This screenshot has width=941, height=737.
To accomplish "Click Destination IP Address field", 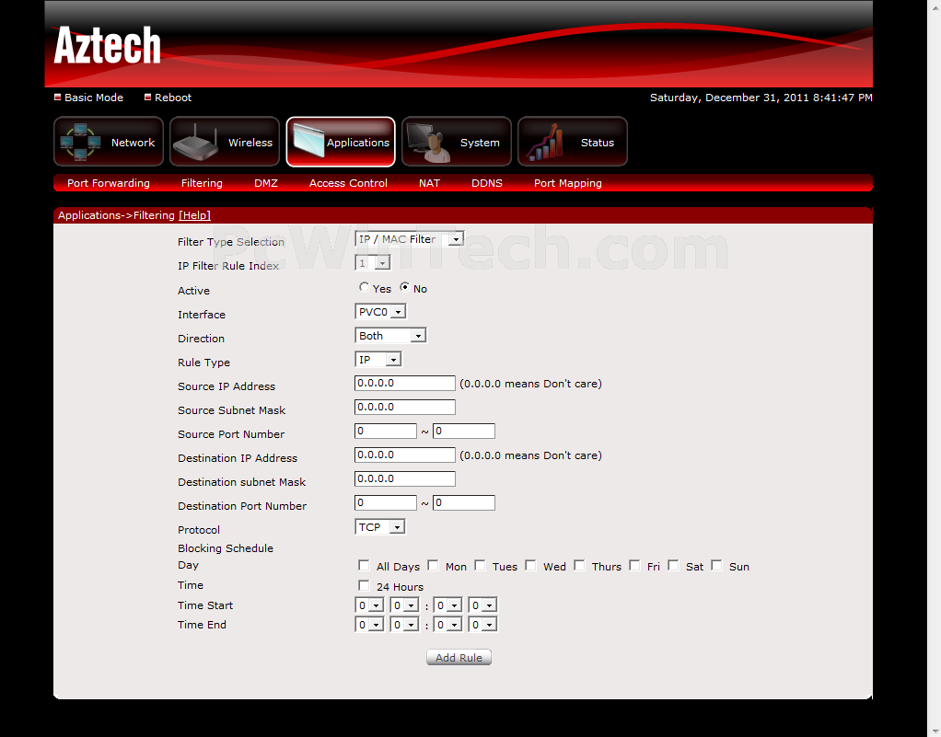I will tap(405, 455).
